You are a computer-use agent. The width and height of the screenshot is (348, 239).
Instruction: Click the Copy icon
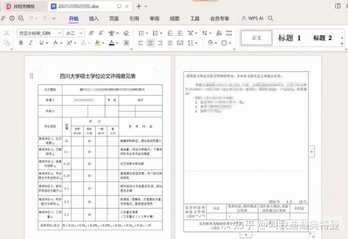tap(7, 43)
